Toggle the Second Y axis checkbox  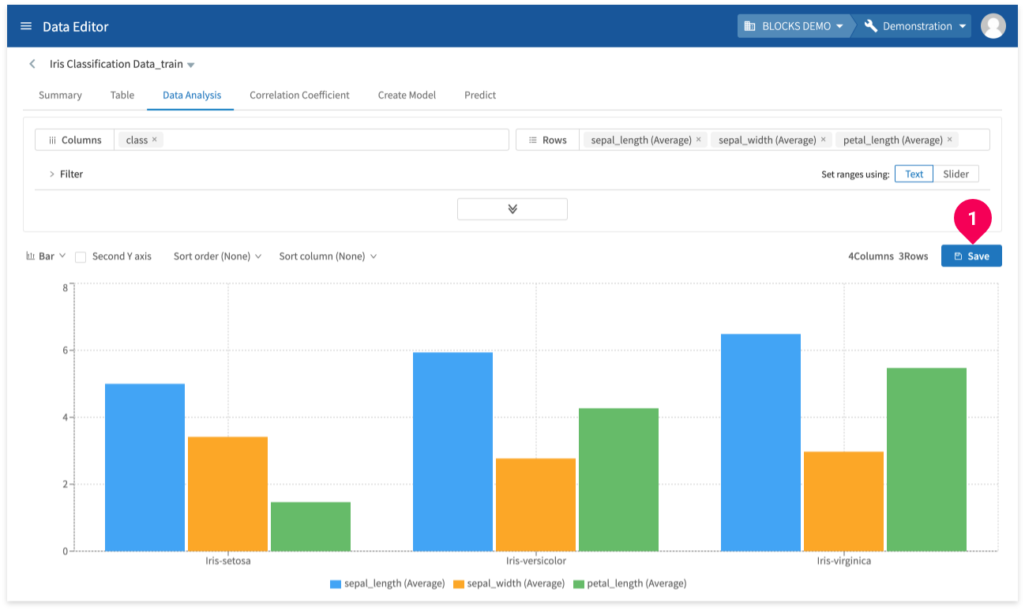pyautogui.click(x=81, y=257)
